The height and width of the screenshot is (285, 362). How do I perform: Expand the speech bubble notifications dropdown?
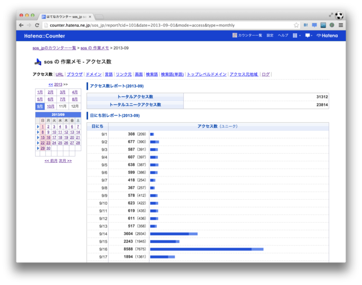click(x=309, y=36)
